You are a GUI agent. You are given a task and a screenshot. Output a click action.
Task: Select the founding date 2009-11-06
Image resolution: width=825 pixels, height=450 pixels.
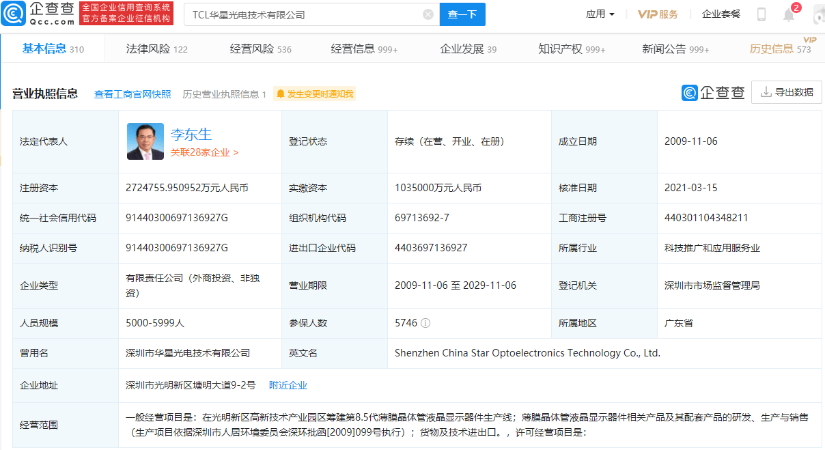(x=691, y=141)
